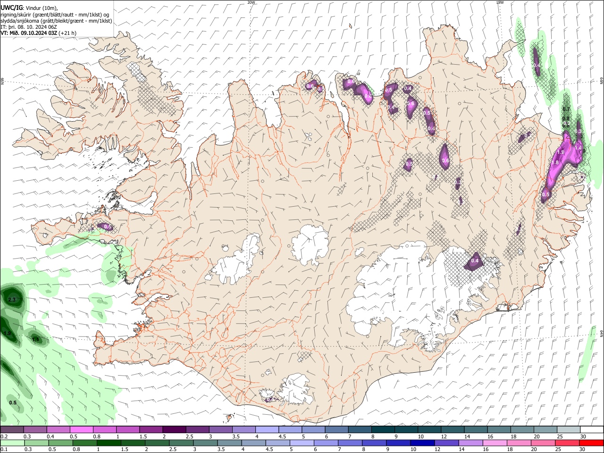Select the navy blue legend swatch labelled 10
The image size is (604, 453).
tap(422, 443)
